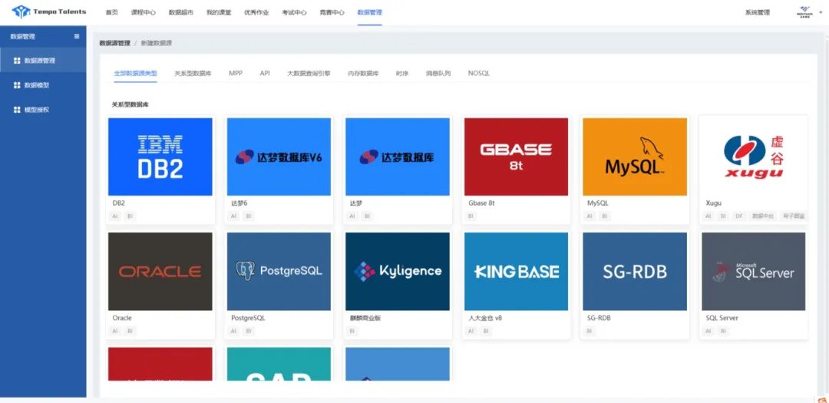
Task: Click the BI tag on Gbase 8t card
Action: (x=471, y=216)
